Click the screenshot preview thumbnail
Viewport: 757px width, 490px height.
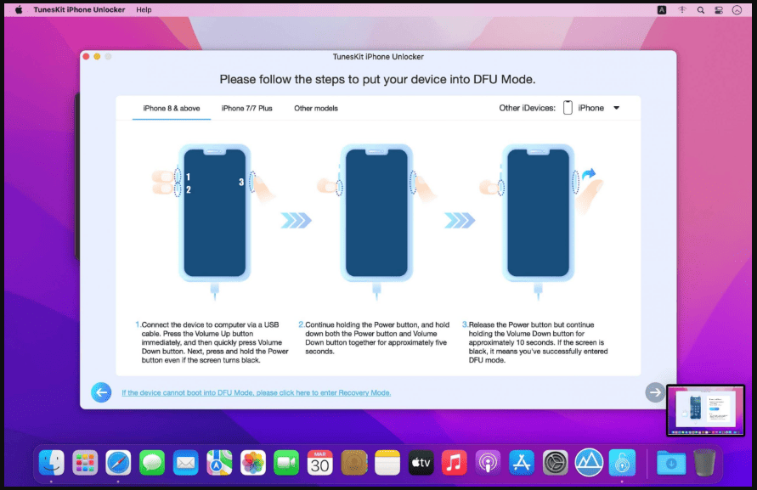(x=705, y=410)
